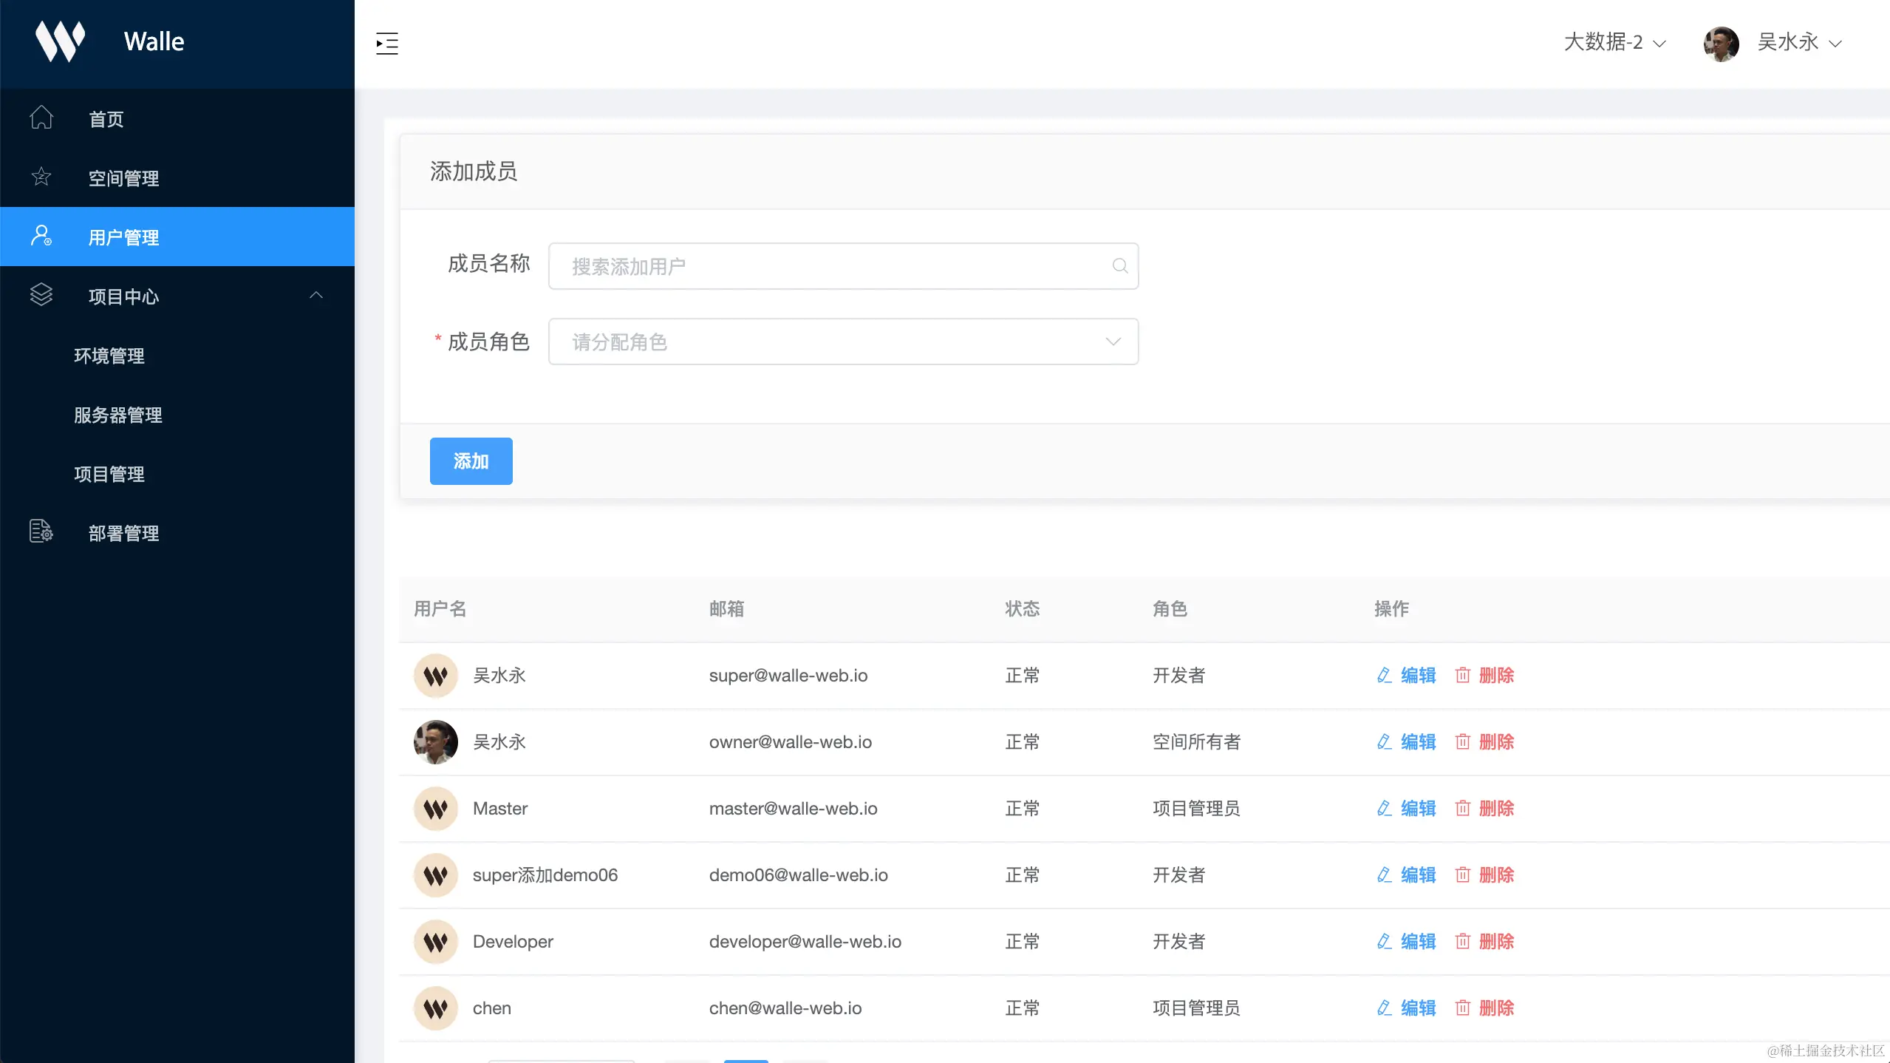The height and width of the screenshot is (1063, 1890).
Task: Collapse the 项目中心 submenu chevron
Action: pos(316,296)
